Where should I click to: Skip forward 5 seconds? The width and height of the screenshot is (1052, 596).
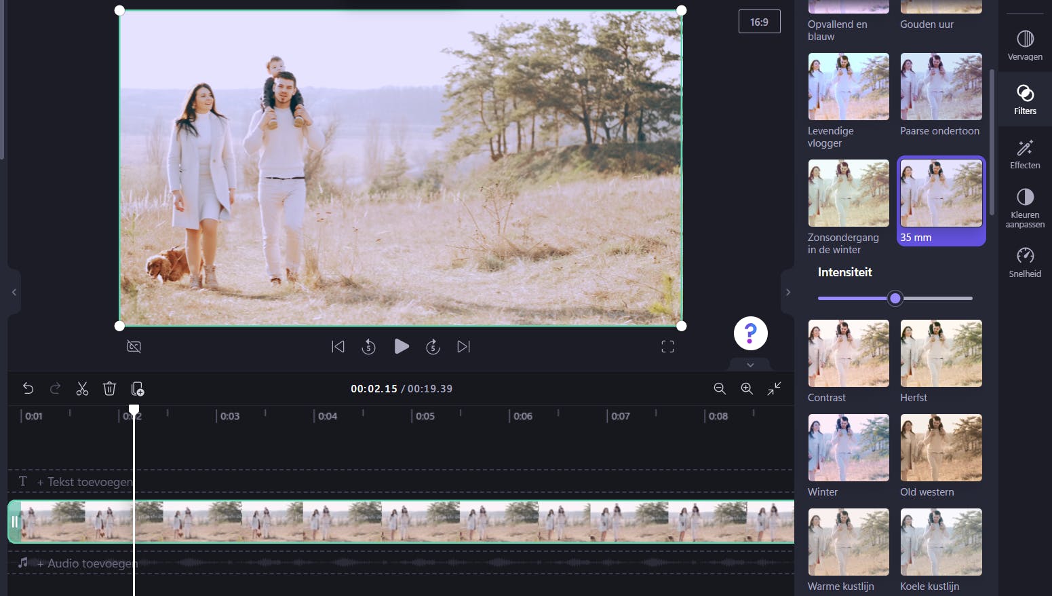[433, 346]
